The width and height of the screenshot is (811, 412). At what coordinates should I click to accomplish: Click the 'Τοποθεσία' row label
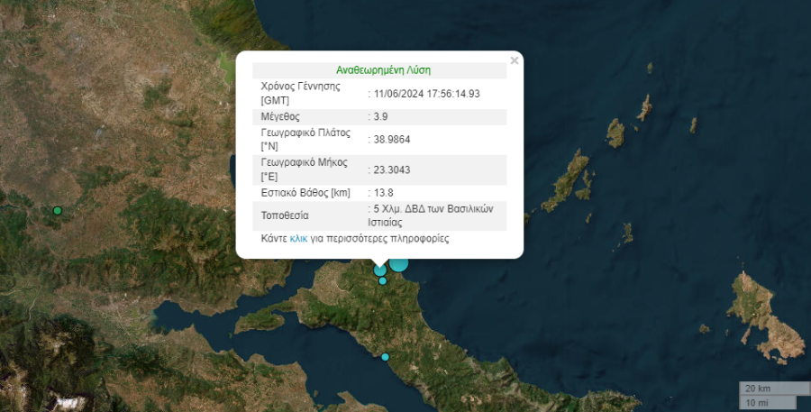point(285,216)
